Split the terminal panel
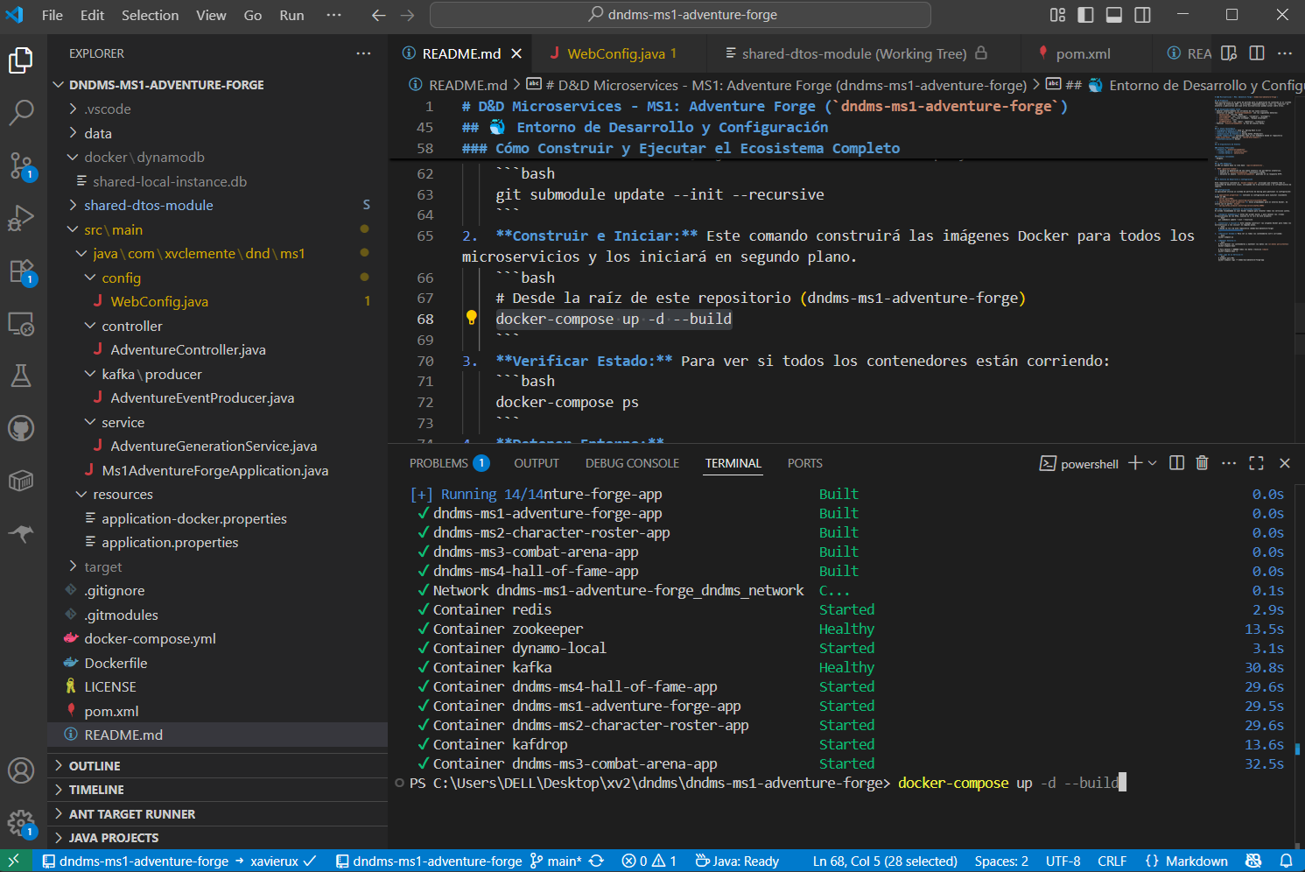Screen dimensions: 1305x872 pos(1175,463)
